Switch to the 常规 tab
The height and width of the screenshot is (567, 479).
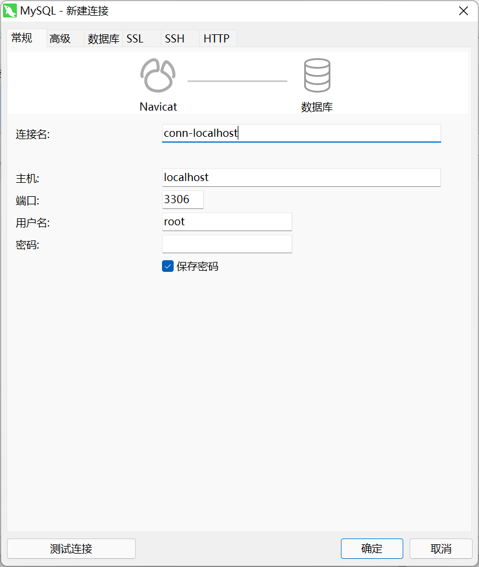26,38
